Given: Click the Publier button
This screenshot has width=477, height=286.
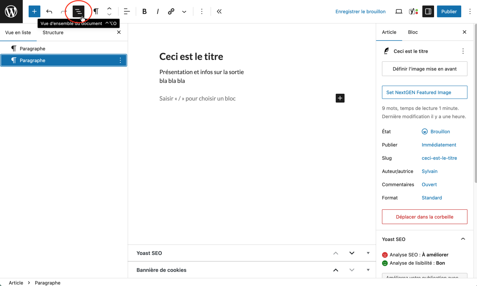Looking at the screenshot, I should click(x=449, y=11).
